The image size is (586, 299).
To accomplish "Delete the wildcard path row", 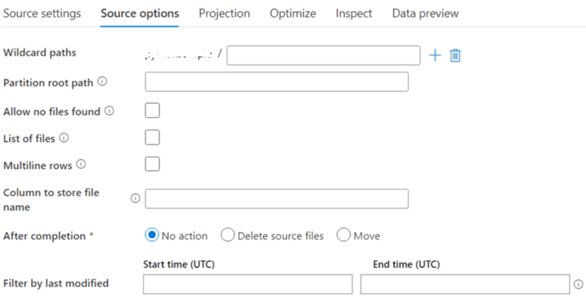I will pyautogui.click(x=454, y=55).
